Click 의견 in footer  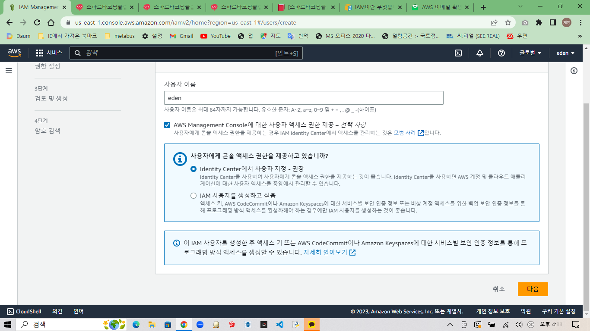(57, 312)
